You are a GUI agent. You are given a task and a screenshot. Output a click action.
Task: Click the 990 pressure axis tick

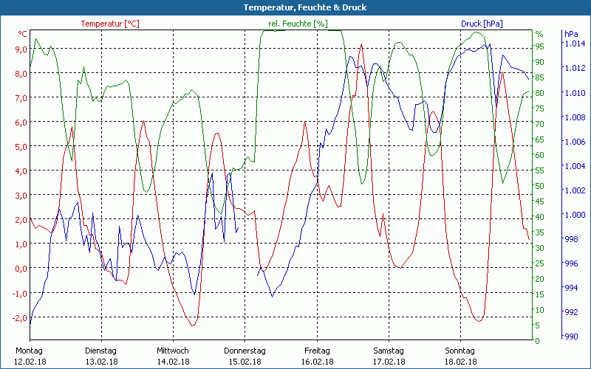(x=571, y=337)
